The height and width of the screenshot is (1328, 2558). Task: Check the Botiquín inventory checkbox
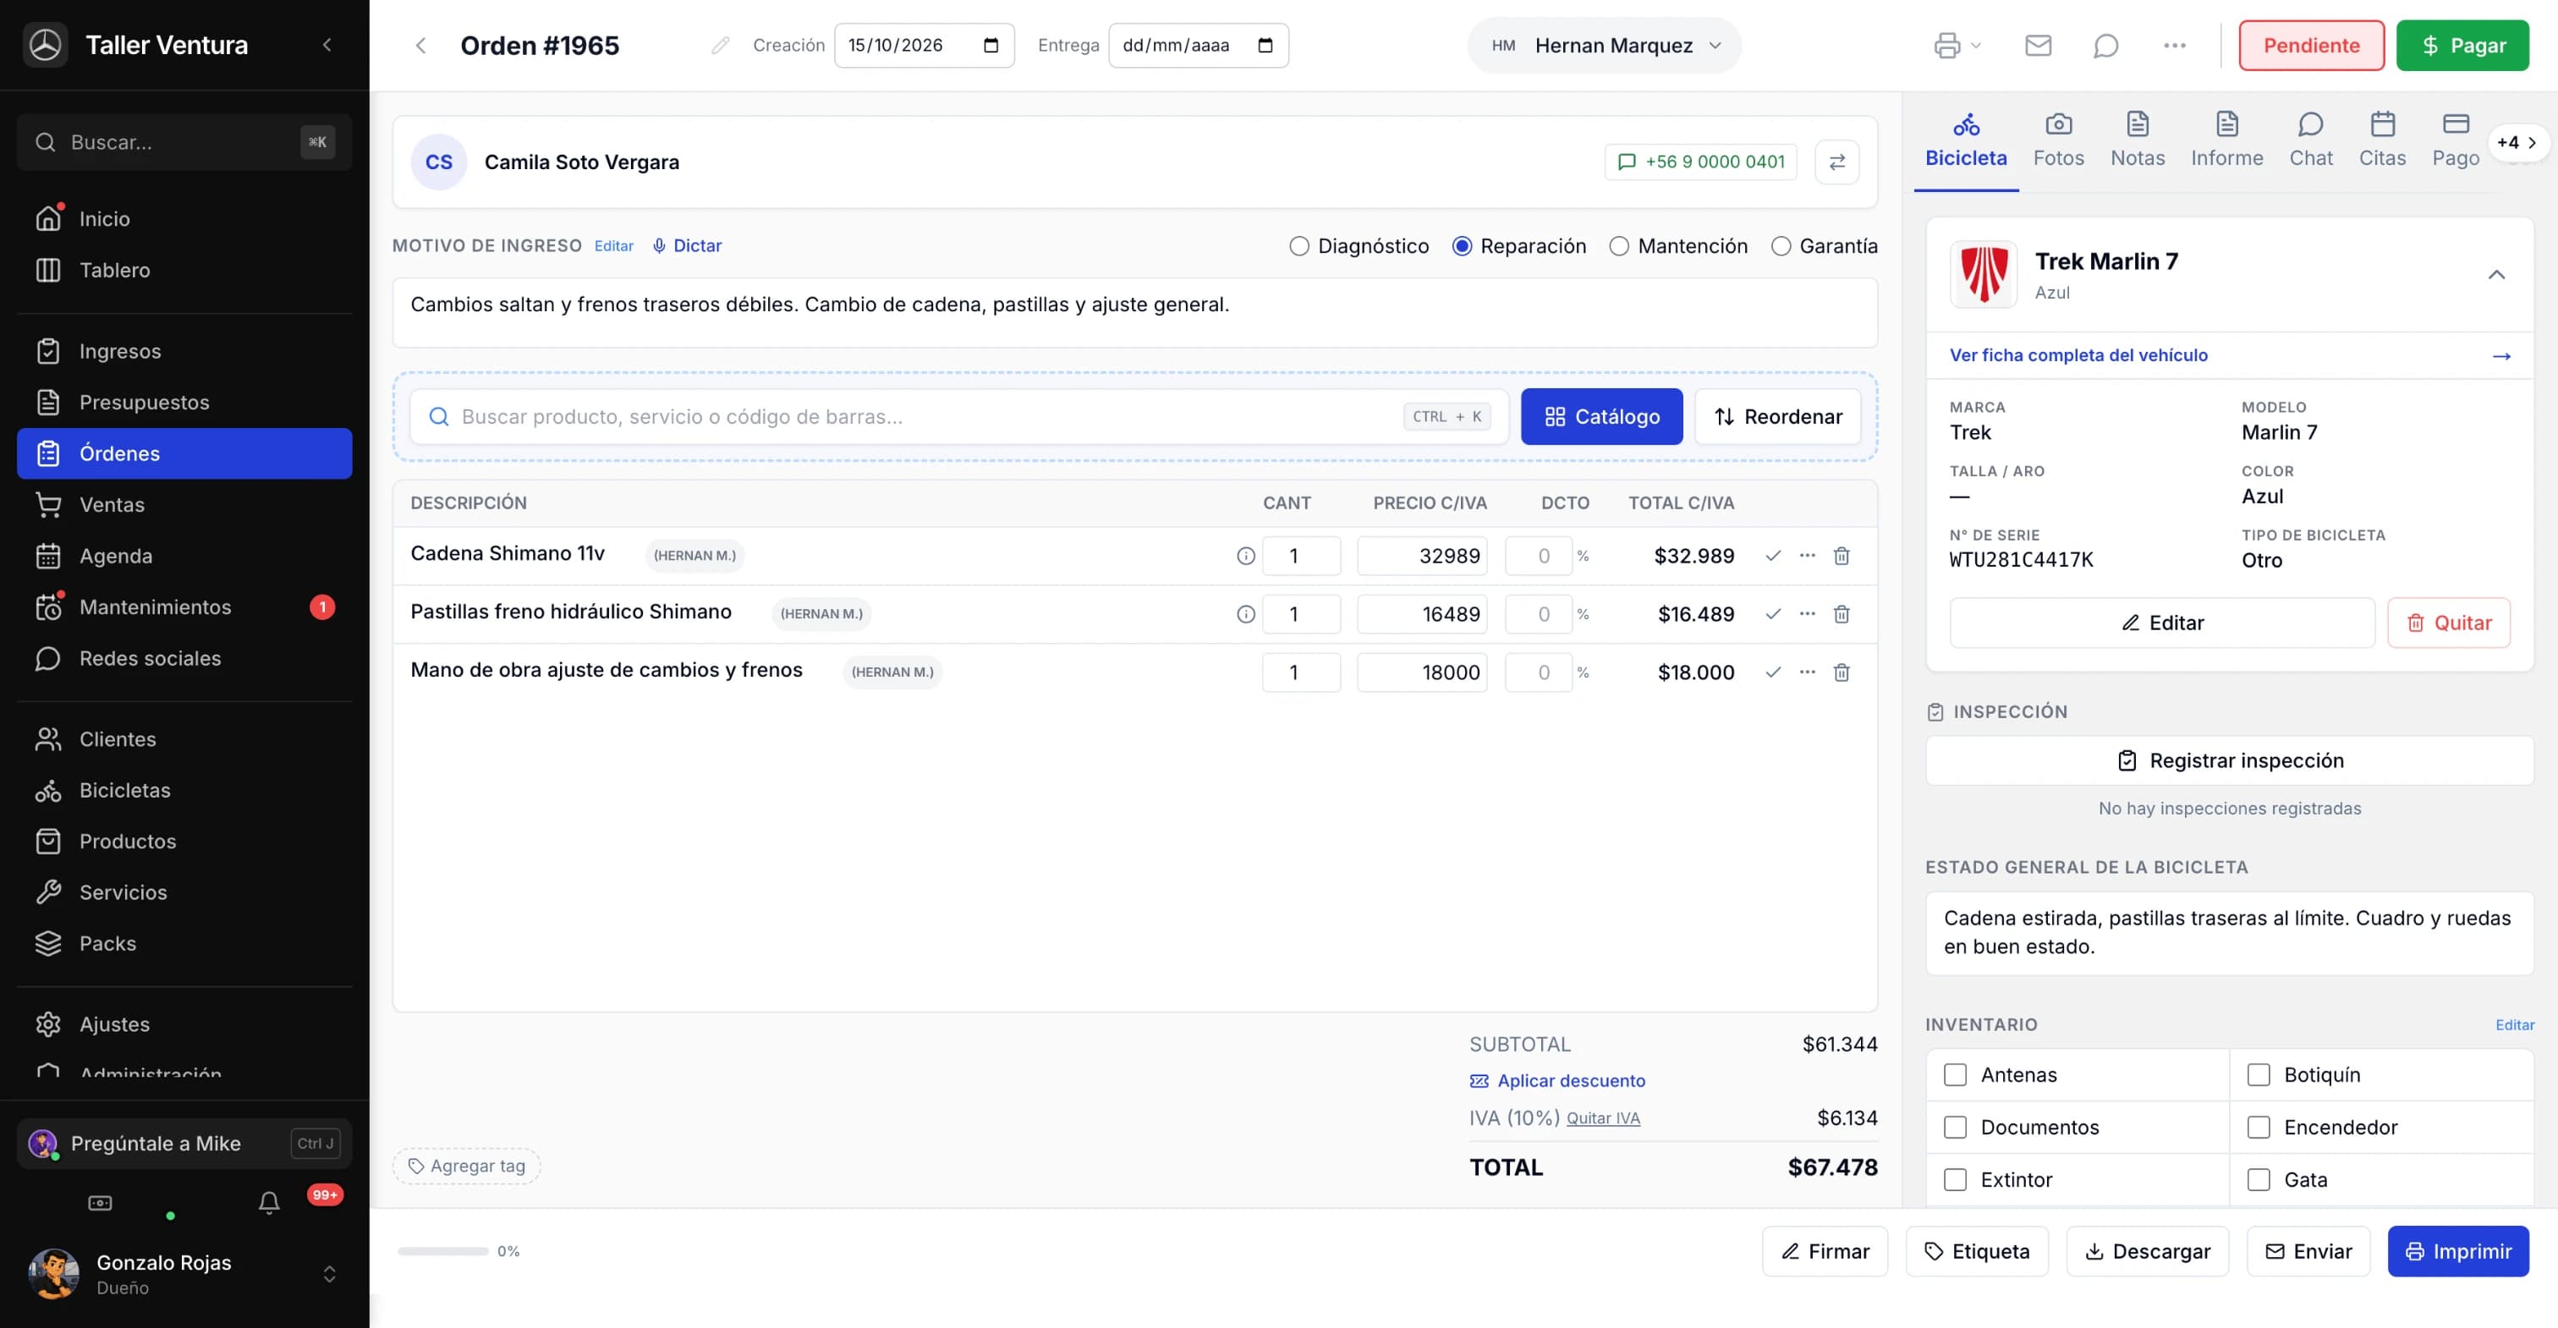pos(2258,1075)
